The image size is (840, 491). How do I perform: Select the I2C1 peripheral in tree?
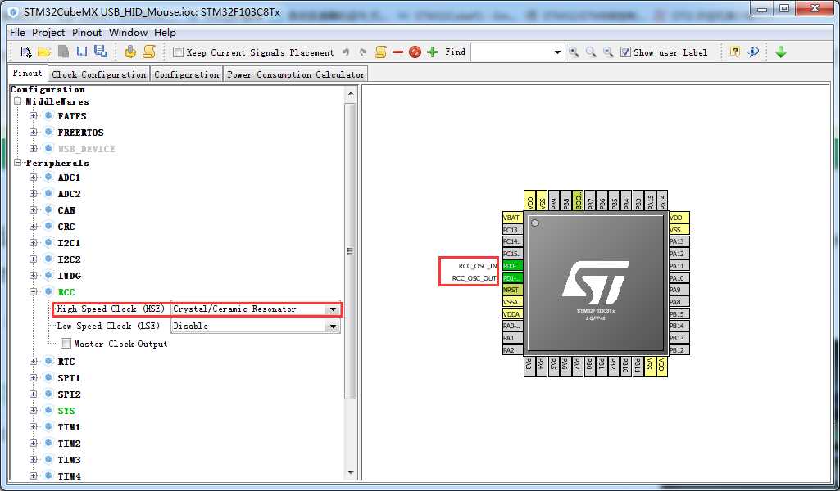69,243
